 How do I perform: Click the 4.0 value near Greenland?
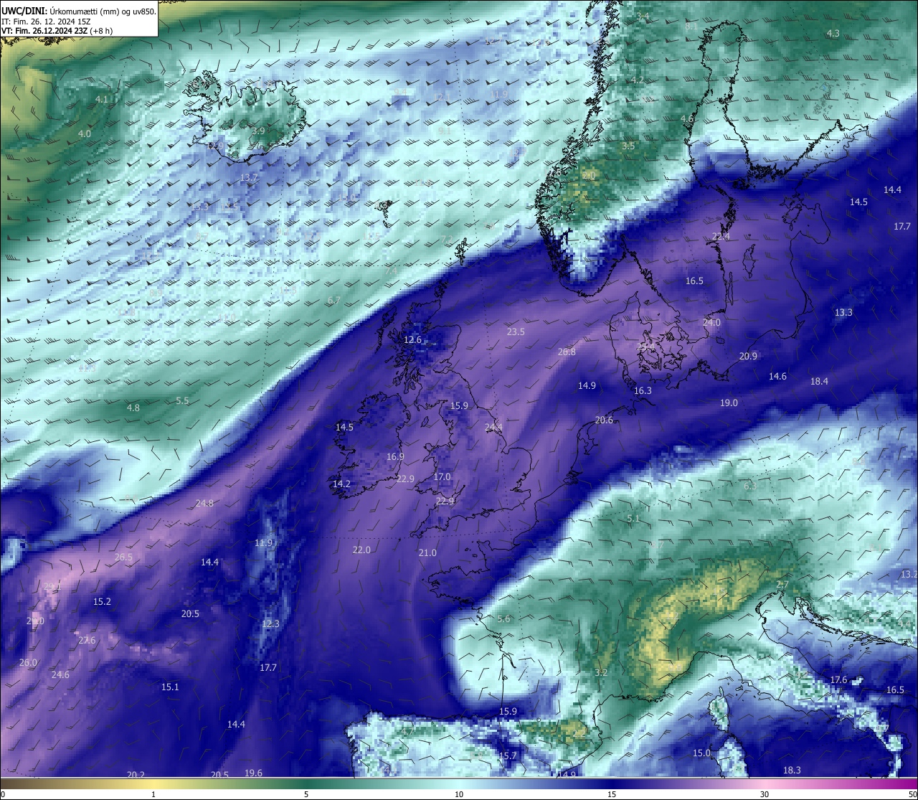(85, 133)
